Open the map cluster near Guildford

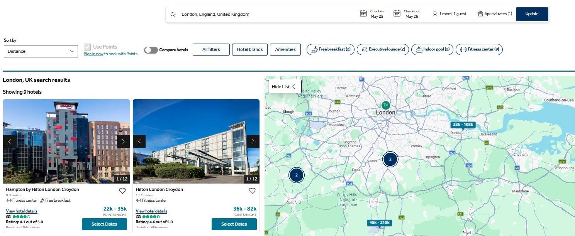point(297,175)
